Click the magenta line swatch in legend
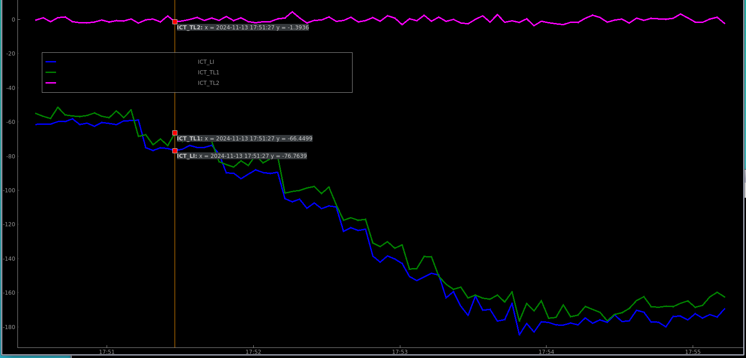This screenshot has width=746, height=358. tap(51, 83)
